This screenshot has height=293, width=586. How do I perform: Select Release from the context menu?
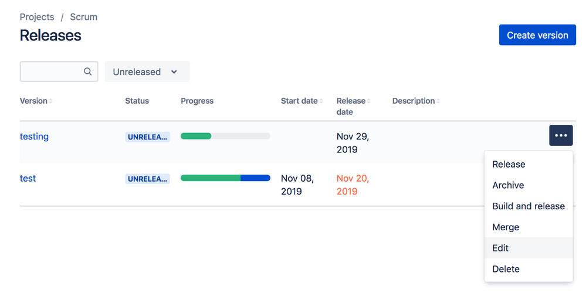coord(509,164)
